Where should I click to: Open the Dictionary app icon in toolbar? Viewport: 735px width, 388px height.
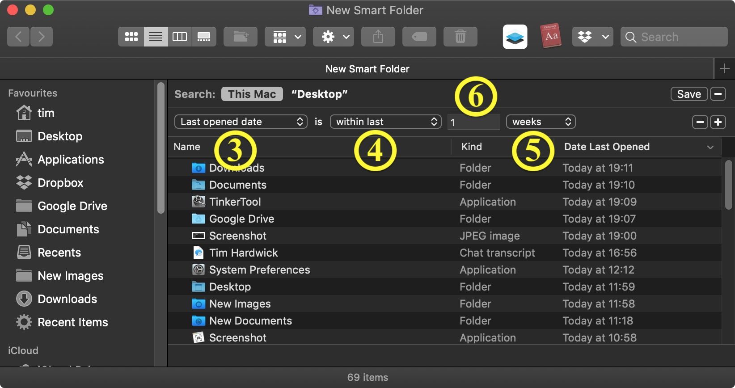pyautogui.click(x=551, y=36)
